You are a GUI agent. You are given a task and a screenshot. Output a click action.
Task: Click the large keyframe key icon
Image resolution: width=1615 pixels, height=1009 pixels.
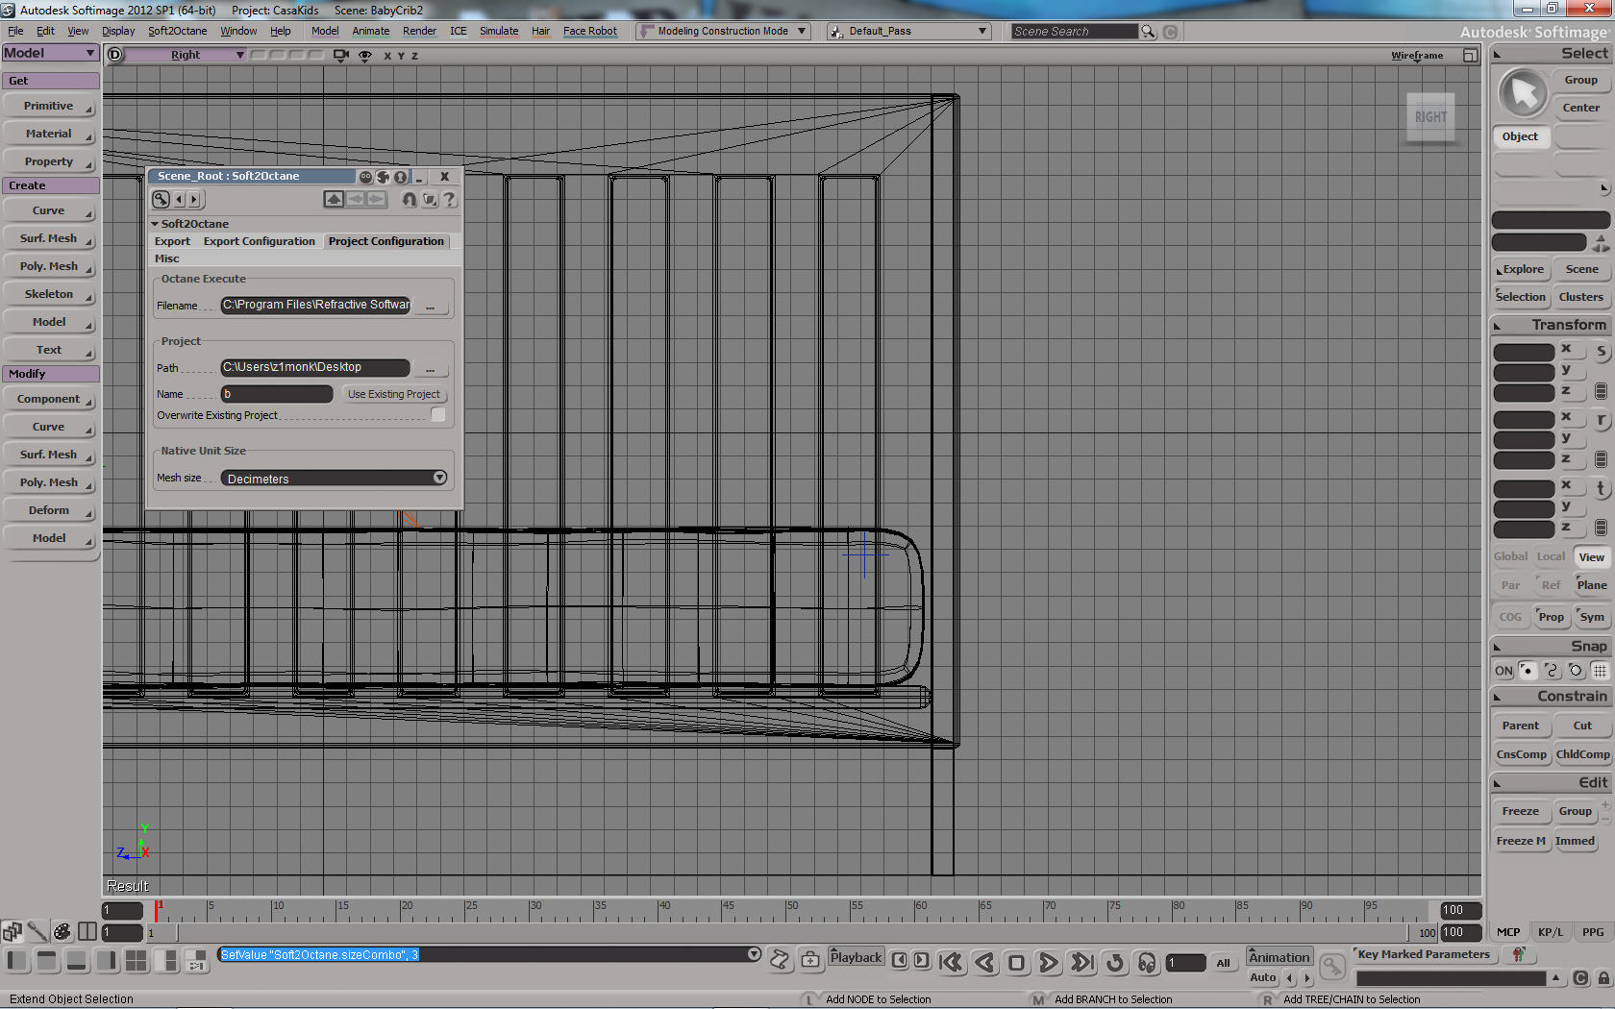pos(1332,965)
